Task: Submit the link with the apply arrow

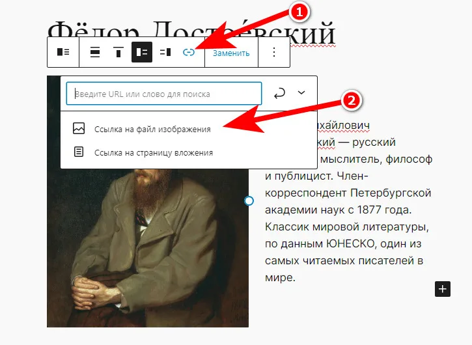Action: pos(279,93)
